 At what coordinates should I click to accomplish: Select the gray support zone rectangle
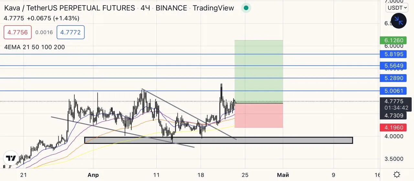click(x=219, y=140)
